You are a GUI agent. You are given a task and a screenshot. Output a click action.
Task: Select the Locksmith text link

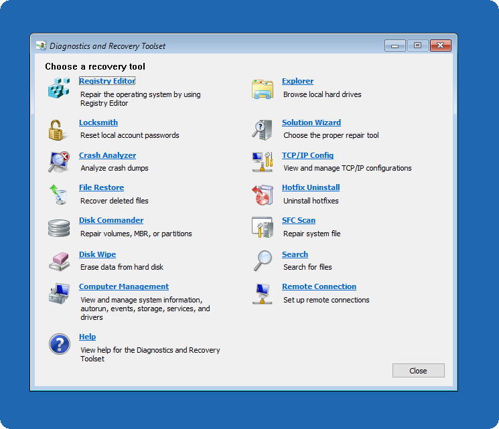pyautogui.click(x=98, y=122)
